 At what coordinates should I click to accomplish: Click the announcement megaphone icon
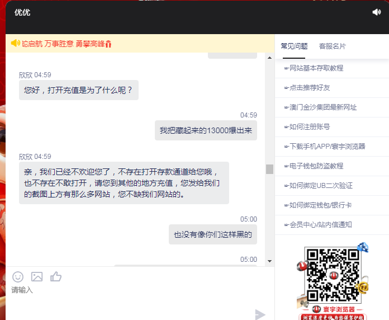(15, 43)
